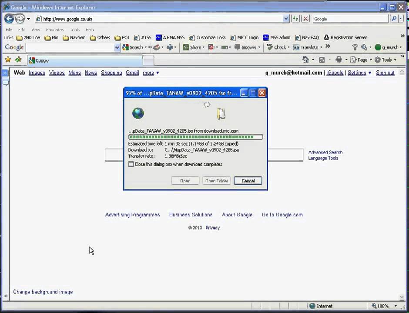This screenshot has height=313, width=409.
Task: Tick Close this dialog box when download completes
Action: (131, 164)
